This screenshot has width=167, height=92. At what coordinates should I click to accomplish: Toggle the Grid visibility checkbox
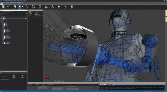(x=2, y=17)
